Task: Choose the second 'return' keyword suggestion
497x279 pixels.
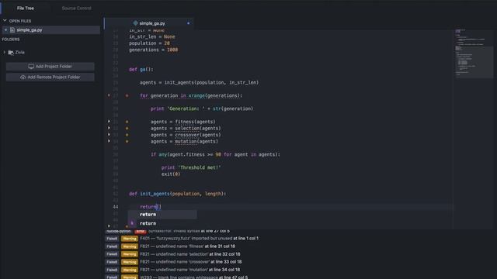Action: click(x=162, y=223)
